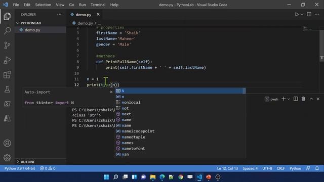Kill the terminal with trash icon
This screenshot has height=182, width=324.
click(x=303, y=99)
